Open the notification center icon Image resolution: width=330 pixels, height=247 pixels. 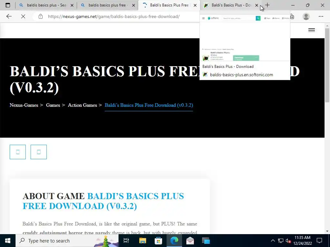pyautogui.click(x=319, y=241)
